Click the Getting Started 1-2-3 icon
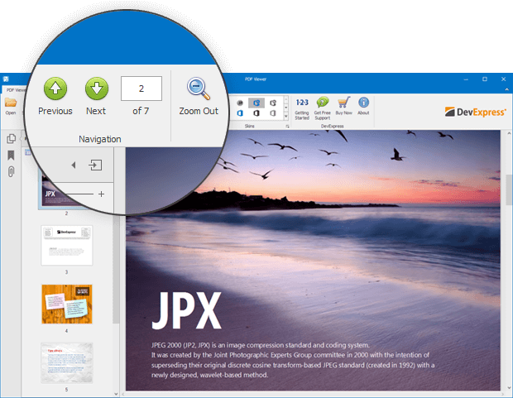This screenshot has height=398, width=513. pyautogui.click(x=302, y=103)
